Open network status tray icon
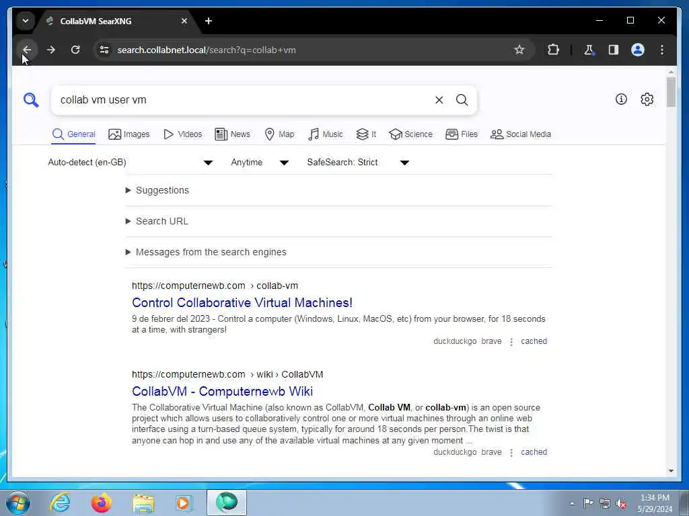689x516 pixels. pos(605,503)
